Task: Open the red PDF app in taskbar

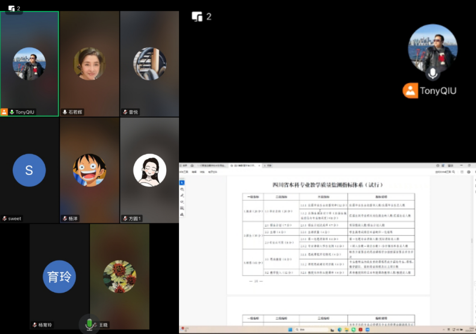Action: tap(360, 330)
